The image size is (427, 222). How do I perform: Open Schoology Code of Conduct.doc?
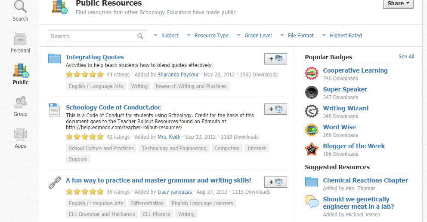[113, 107]
